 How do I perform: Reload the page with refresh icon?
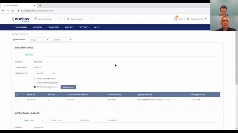(x=13, y=11)
